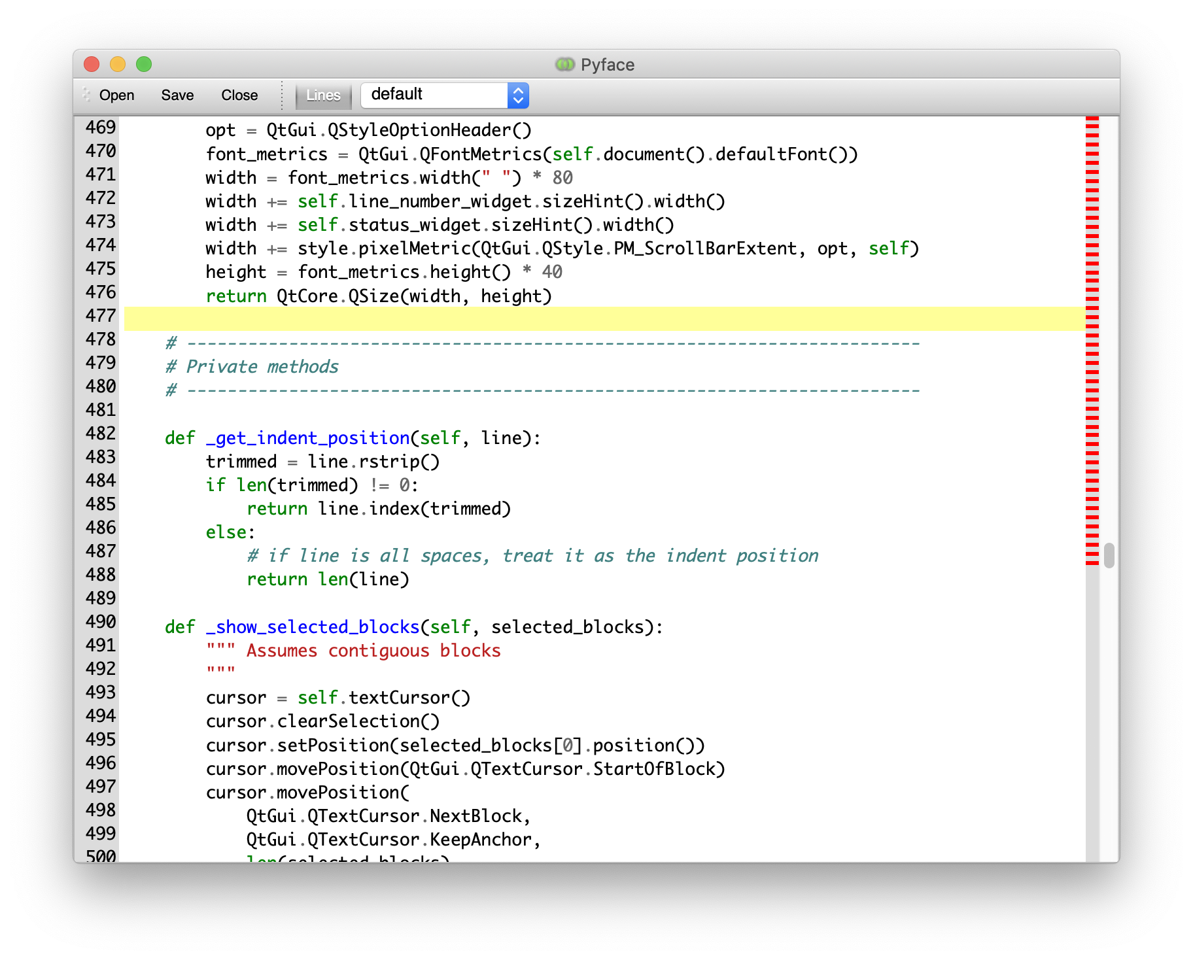
Task: Click the combo box stepper arrows
Action: point(517,95)
